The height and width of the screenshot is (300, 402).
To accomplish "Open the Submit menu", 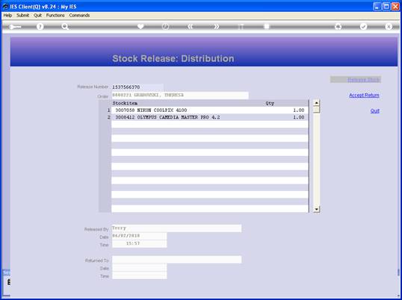I will tap(23, 16).
